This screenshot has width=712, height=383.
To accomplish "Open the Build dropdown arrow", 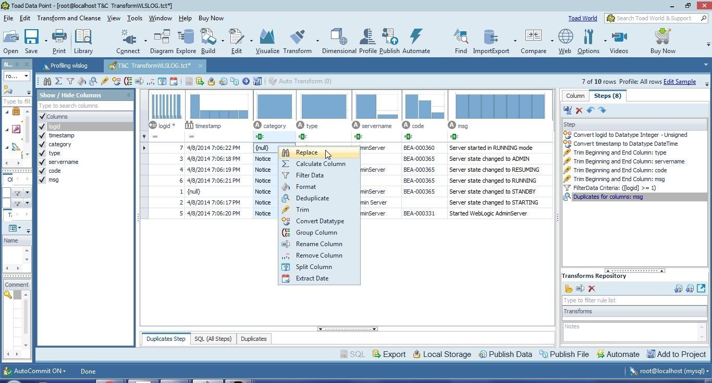I will [223, 41].
